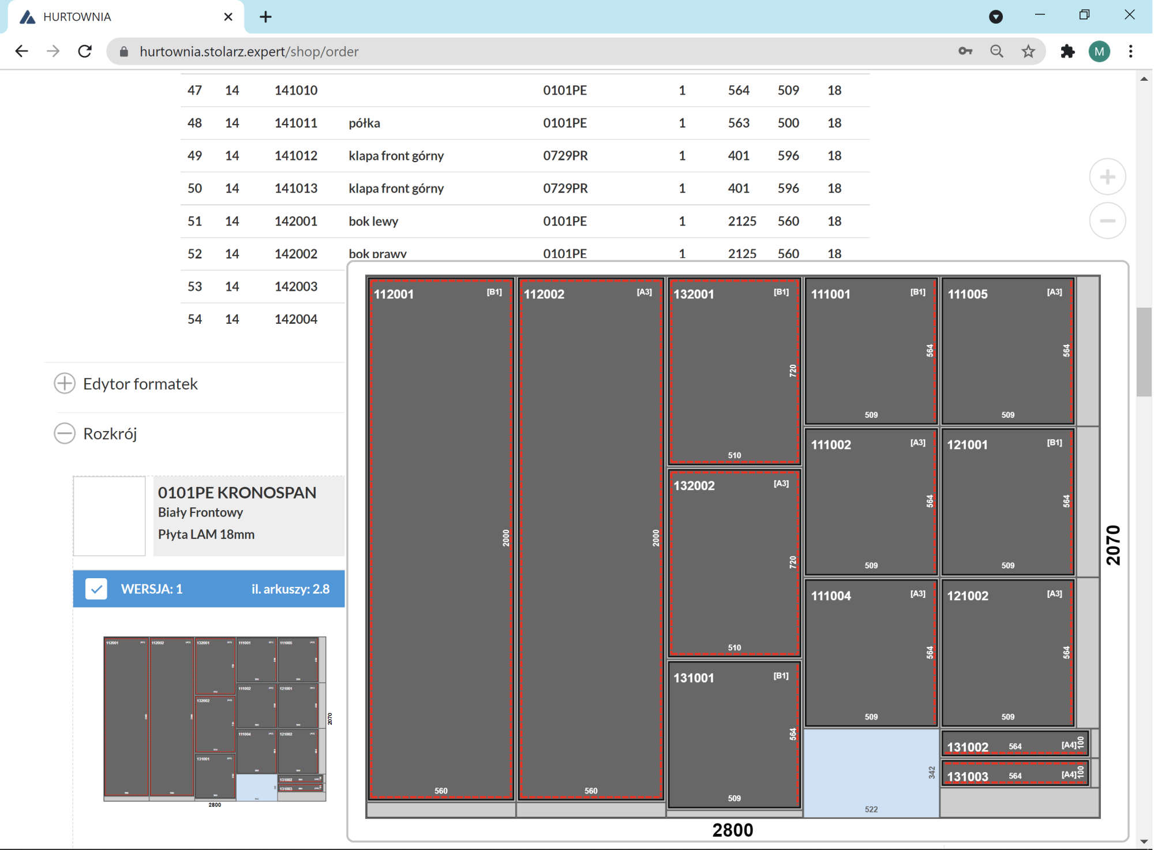Go back with browser back arrow
The height and width of the screenshot is (850, 1154).
[22, 51]
